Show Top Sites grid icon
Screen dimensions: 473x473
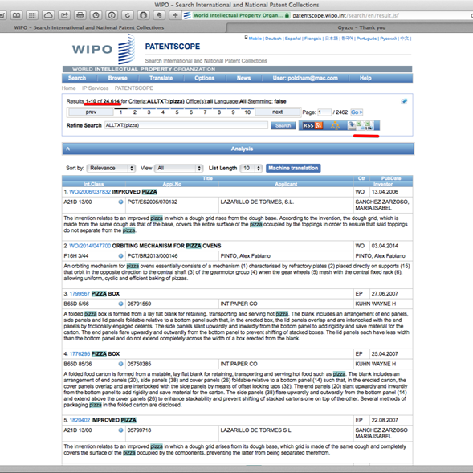[x=32, y=15]
